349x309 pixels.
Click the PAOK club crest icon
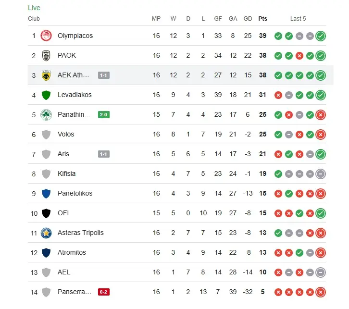(x=46, y=55)
